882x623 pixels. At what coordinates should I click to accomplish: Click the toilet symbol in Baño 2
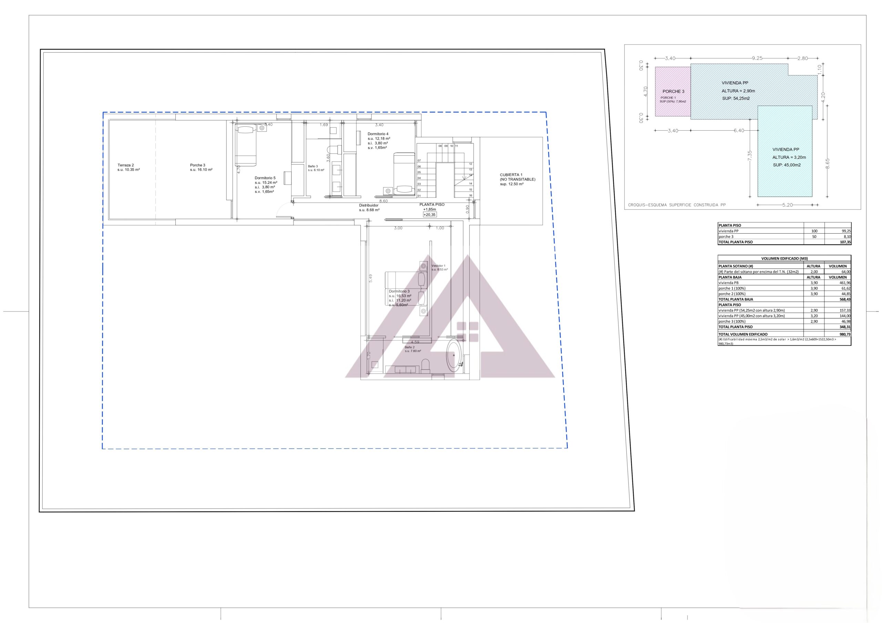coord(425,365)
